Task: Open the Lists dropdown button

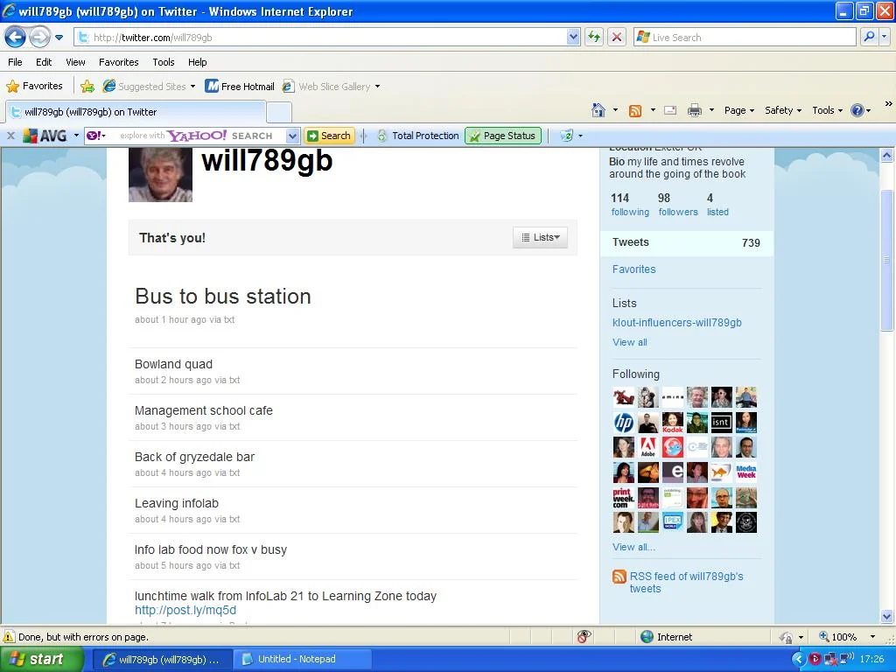Action: [540, 238]
